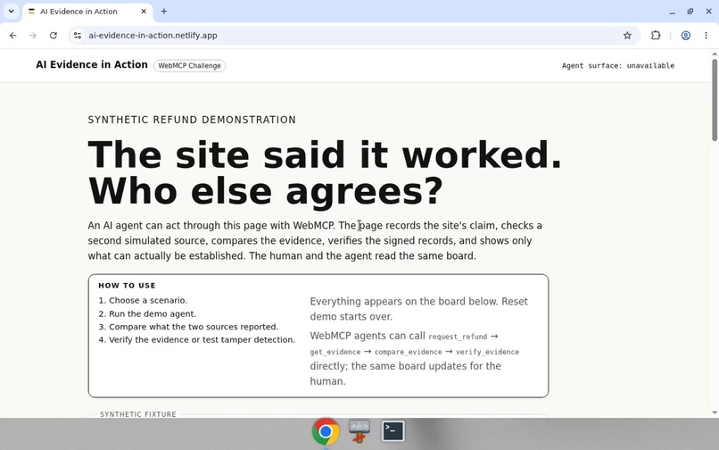Viewport: 719px width, 450px height.
Task: Click the get_evidence code text
Action: [x=335, y=352]
